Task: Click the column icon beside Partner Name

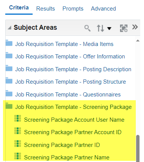Action: pos(18,156)
